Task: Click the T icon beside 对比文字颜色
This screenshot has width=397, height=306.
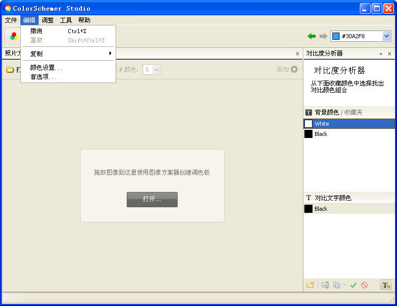Action: (308, 198)
